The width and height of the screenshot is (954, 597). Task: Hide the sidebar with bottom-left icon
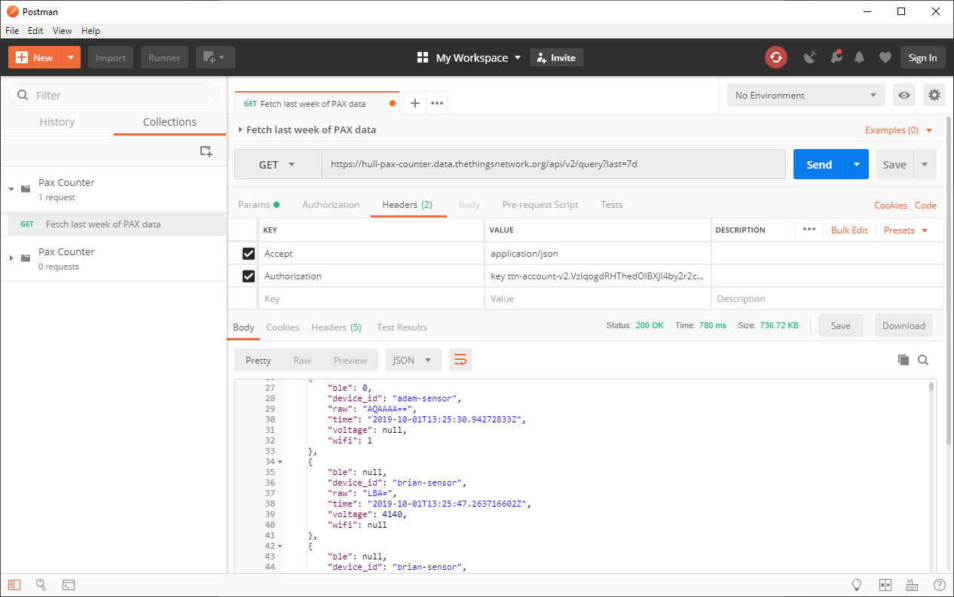pos(14,584)
